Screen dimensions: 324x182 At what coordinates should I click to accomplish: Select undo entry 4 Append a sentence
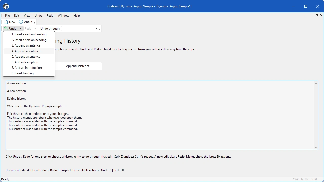(x=29, y=51)
